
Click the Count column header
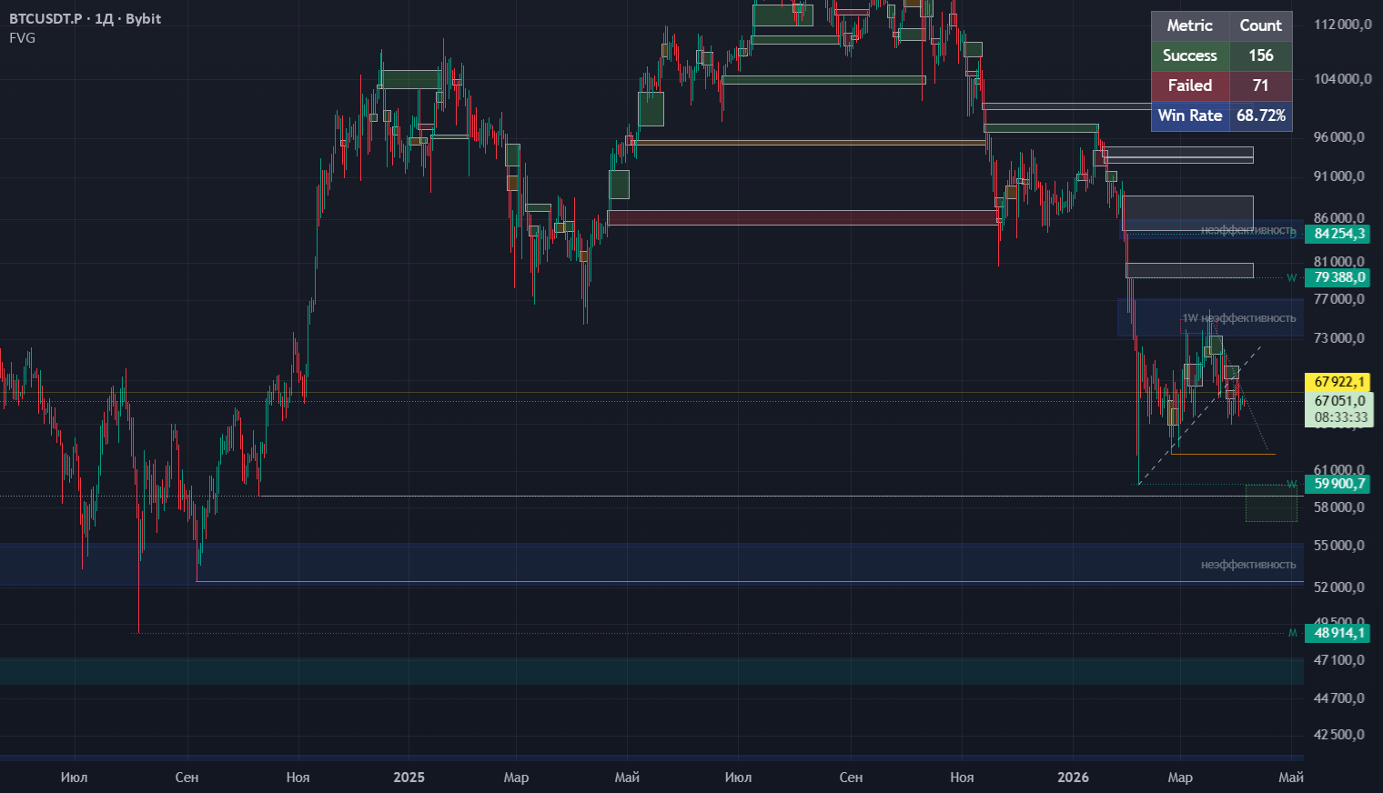pos(1261,25)
